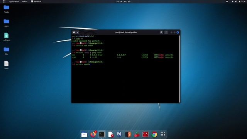Open the volume icon in the top bar
Screen dimensions: 247x139
[x=236, y=2]
